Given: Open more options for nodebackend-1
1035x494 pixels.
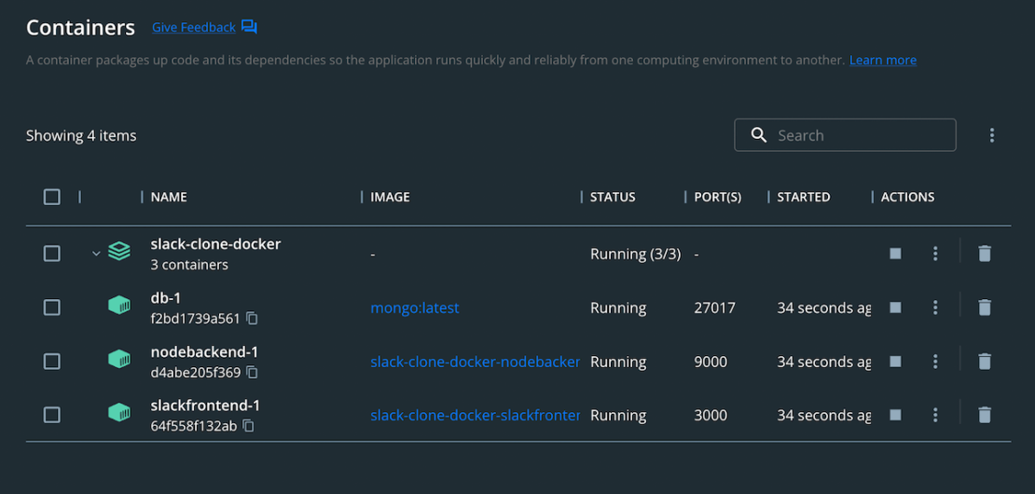Looking at the screenshot, I should click(935, 362).
